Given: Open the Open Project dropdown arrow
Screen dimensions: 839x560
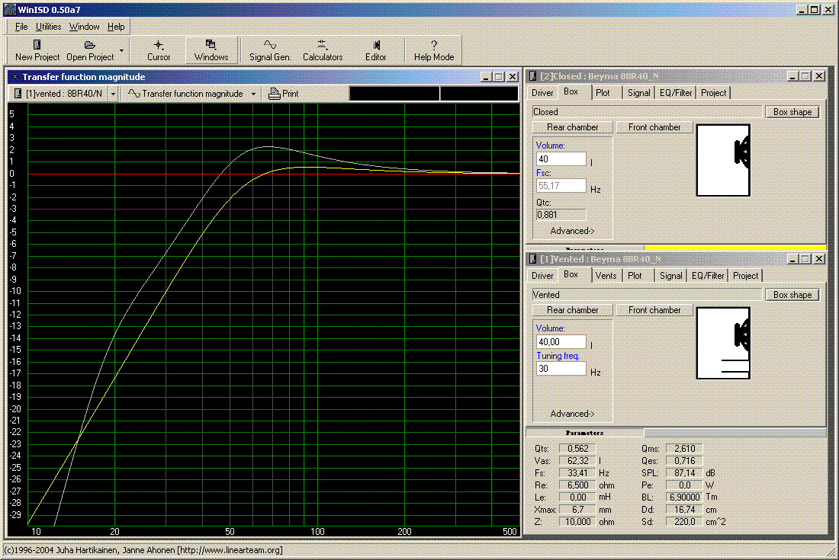Looking at the screenshot, I should (122, 50).
